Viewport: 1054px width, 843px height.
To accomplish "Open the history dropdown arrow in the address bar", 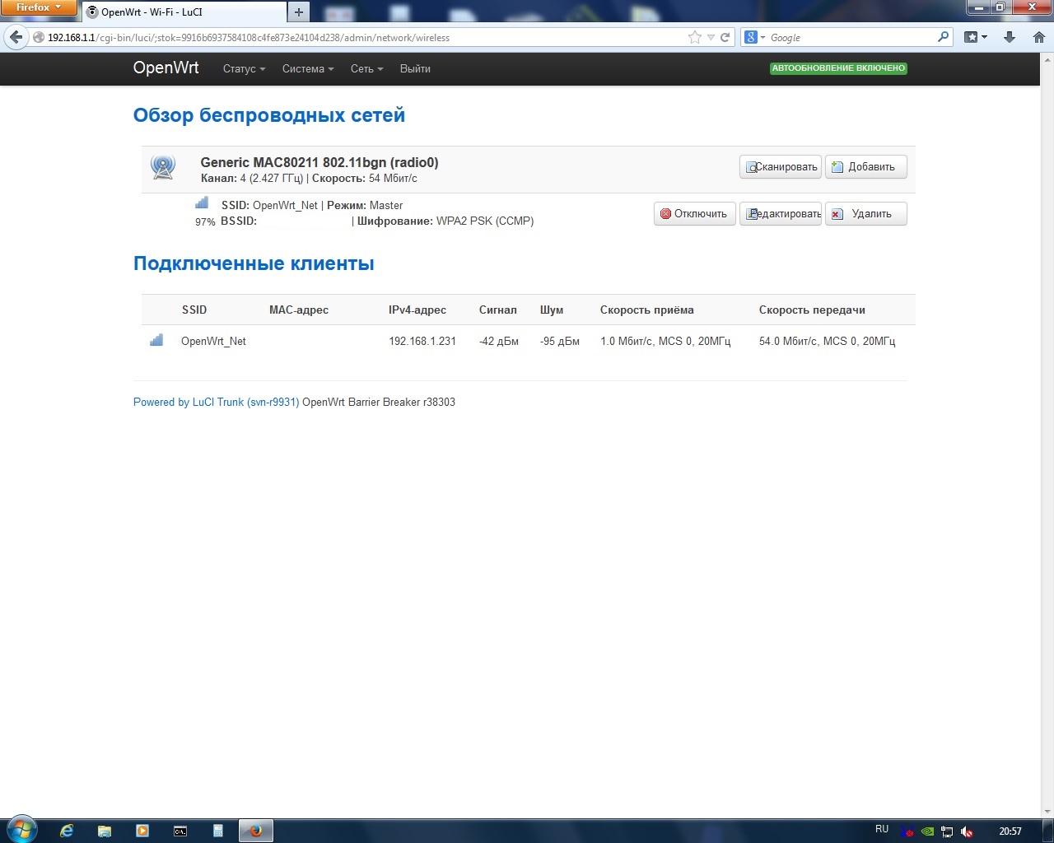I will click(x=711, y=37).
